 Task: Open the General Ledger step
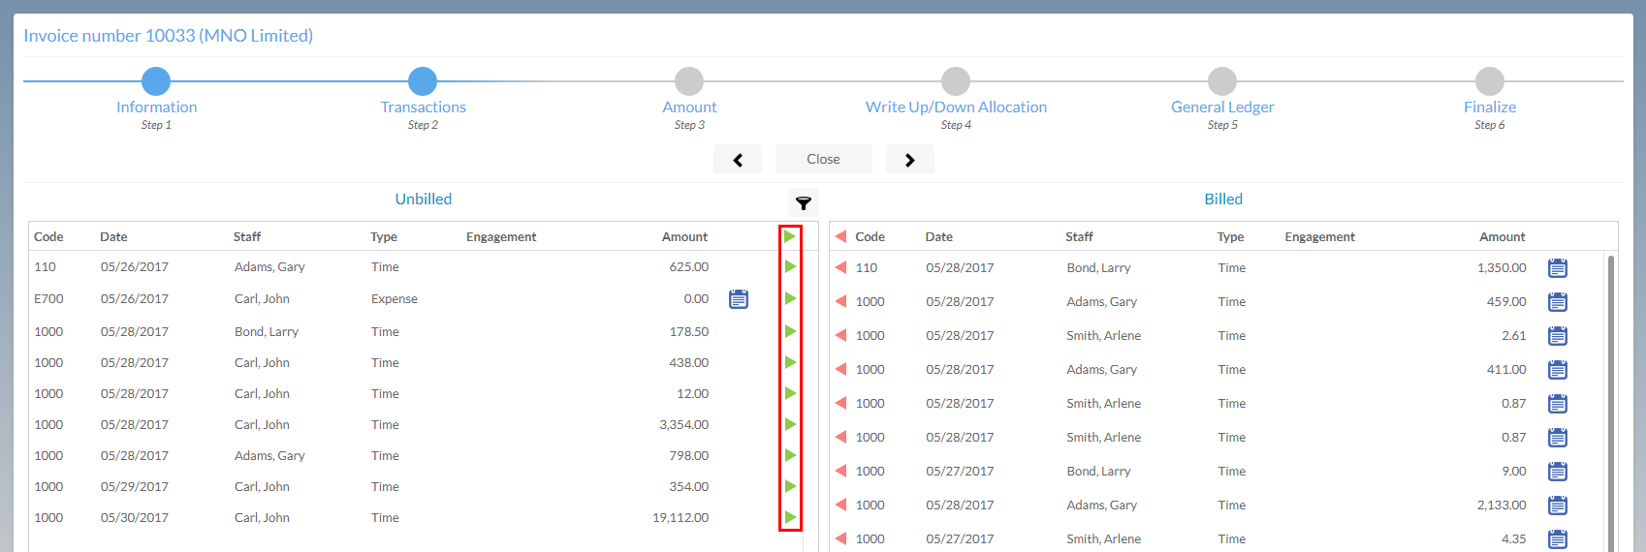point(1222,81)
